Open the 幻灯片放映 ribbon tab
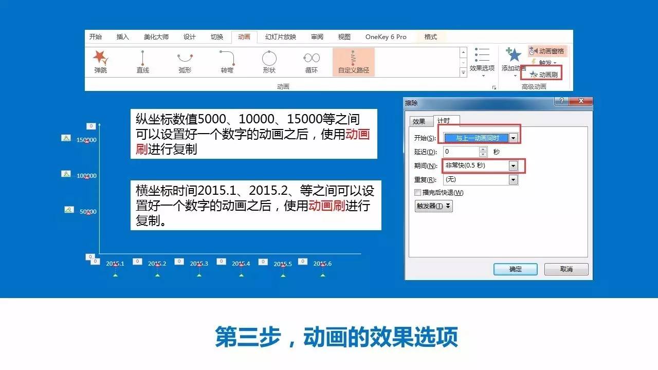Viewport: 658px width, 370px height. click(280, 37)
